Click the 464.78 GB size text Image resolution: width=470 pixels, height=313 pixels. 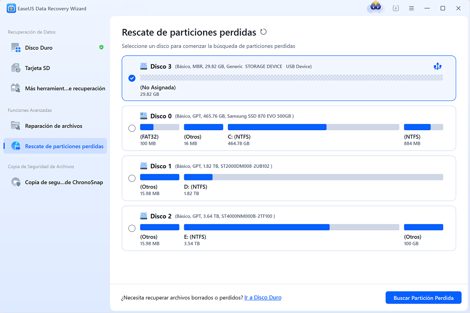pyautogui.click(x=239, y=144)
